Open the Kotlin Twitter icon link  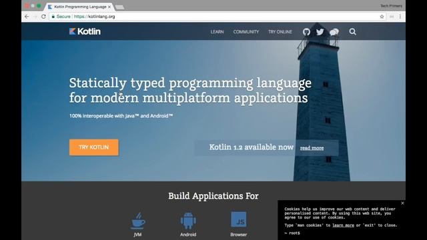tap(320, 32)
